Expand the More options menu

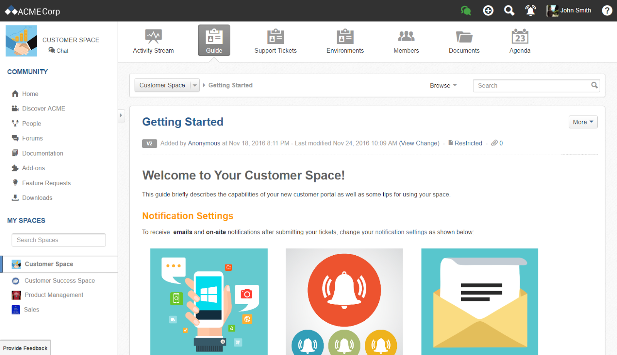(583, 122)
